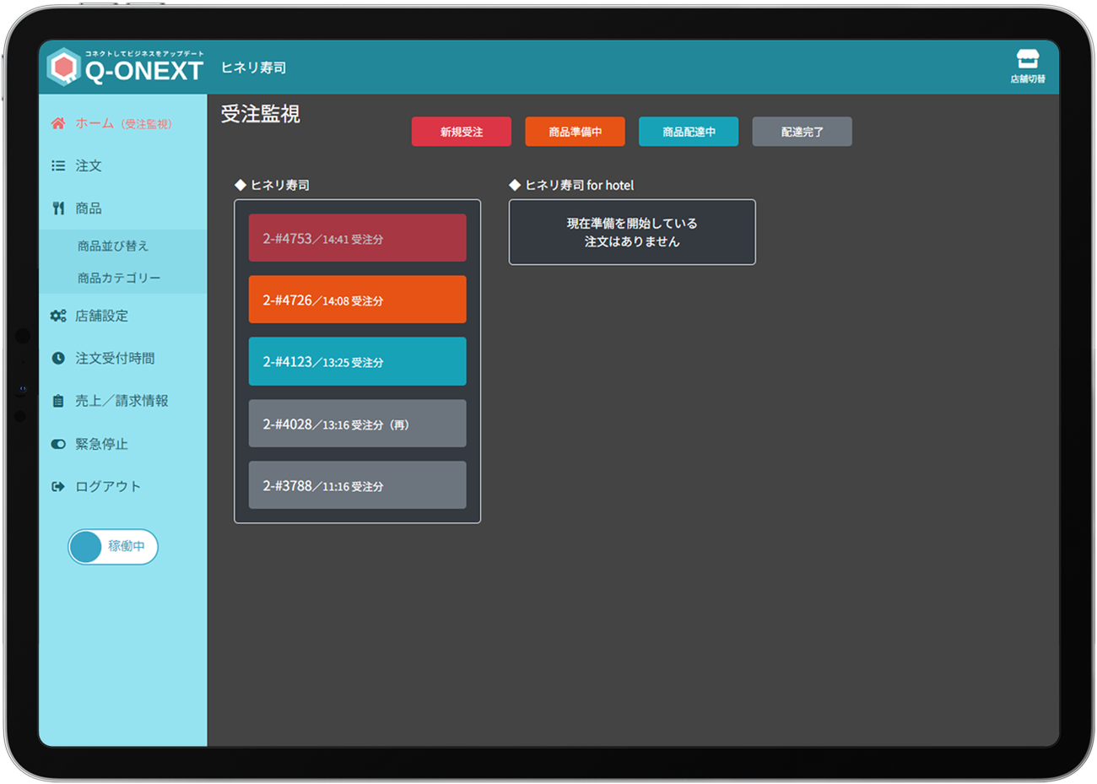Click the home icon in sidebar
The height and width of the screenshot is (784, 1097).
(x=57, y=123)
